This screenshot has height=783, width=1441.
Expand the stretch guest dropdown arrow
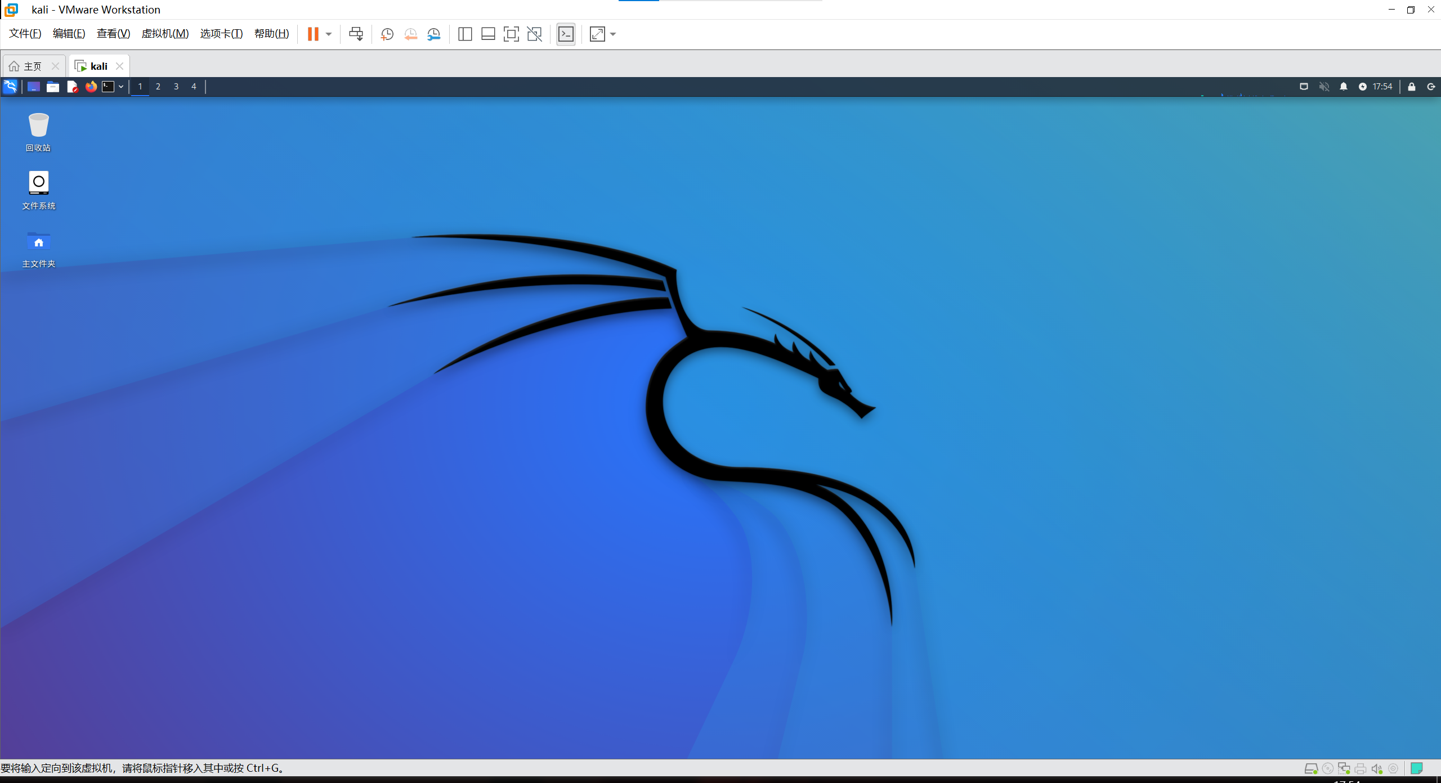[613, 34]
